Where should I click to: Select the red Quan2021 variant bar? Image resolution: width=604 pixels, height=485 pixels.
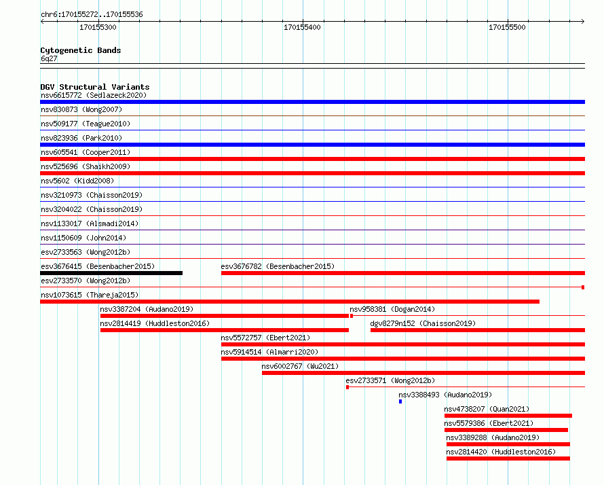point(508,416)
